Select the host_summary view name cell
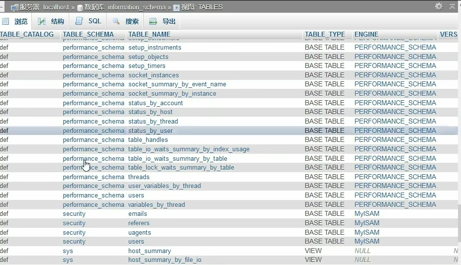 point(149,251)
